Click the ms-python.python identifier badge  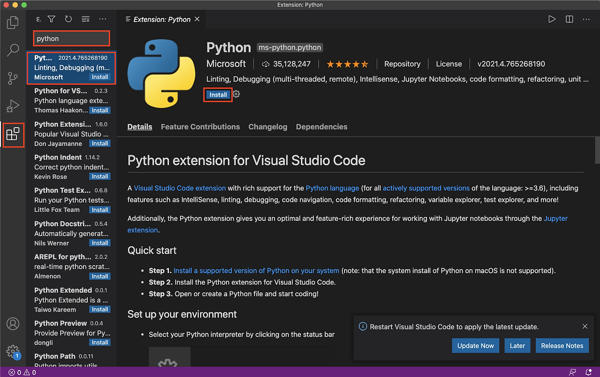(290, 47)
